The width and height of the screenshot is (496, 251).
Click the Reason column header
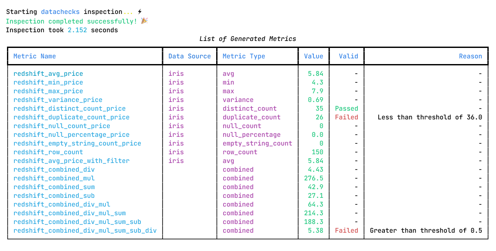point(471,56)
